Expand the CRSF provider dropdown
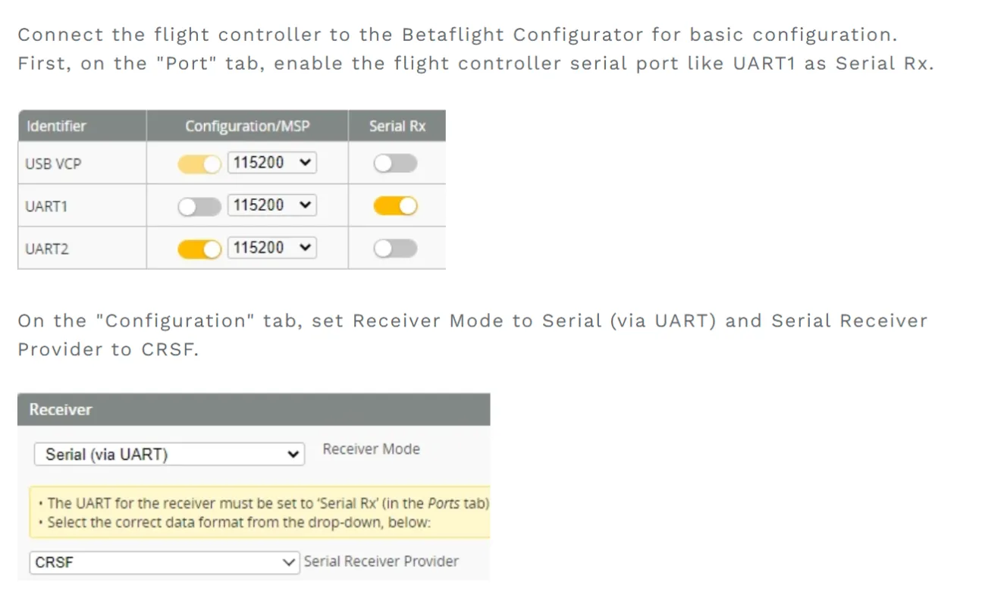The image size is (1001, 610). tap(165, 563)
